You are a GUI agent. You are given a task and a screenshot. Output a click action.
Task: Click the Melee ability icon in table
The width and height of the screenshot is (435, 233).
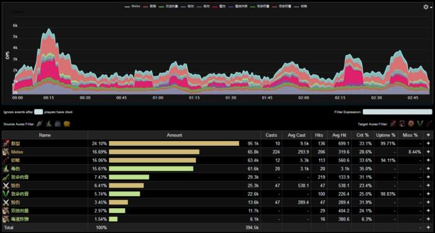[x=6, y=152]
